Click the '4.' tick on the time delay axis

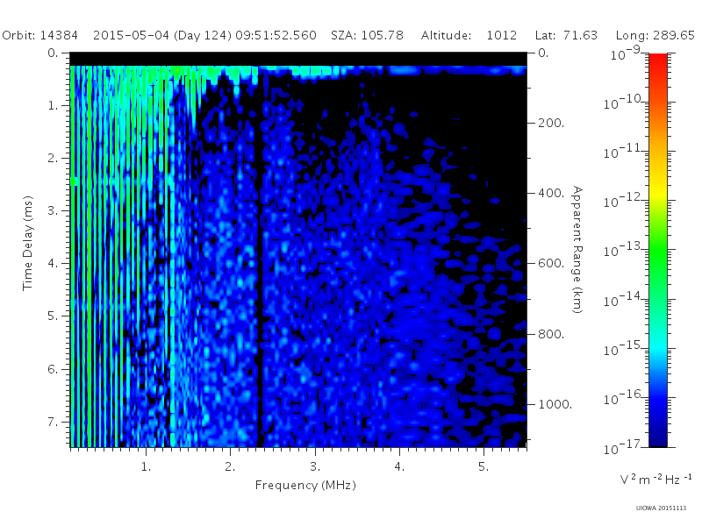click(53, 263)
